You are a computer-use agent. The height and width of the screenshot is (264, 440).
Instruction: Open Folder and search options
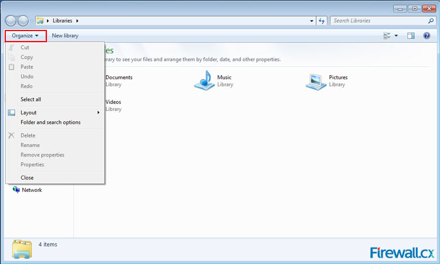click(x=55, y=123)
